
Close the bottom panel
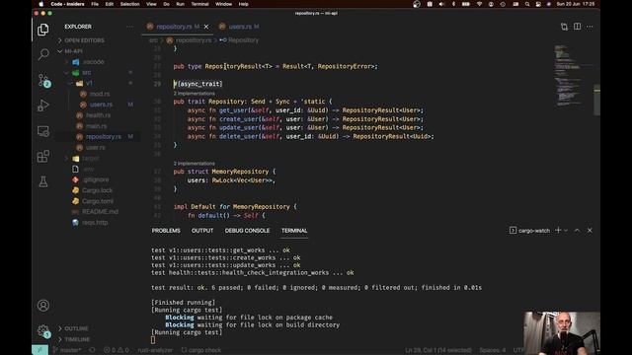tap(590, 230)
